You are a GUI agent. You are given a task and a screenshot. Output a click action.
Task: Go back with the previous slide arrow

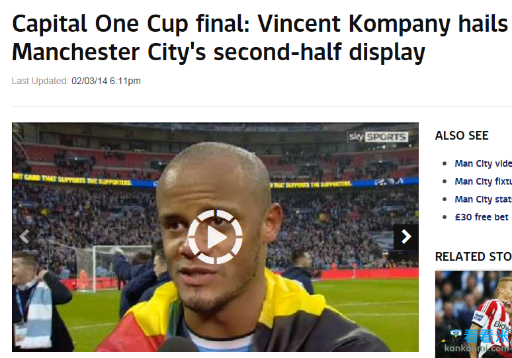tap(24, 237)
